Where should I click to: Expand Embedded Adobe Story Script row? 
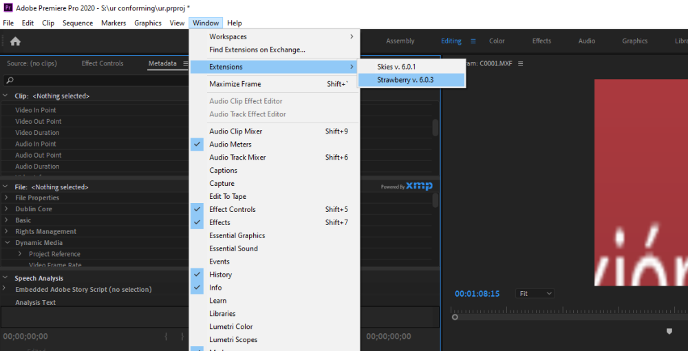point(4,288)
